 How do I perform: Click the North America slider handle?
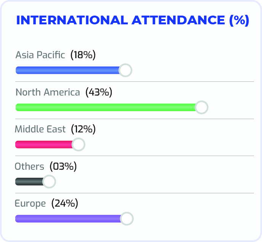(201, 107)
